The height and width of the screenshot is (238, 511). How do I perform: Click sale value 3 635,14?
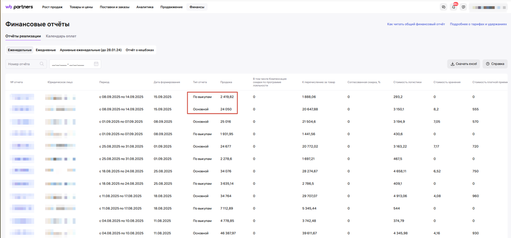[227, 184]
